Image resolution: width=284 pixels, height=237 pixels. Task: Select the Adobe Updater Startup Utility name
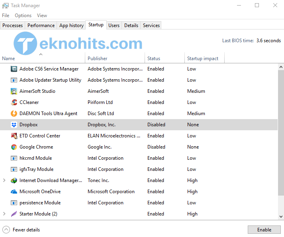pos(50,80)
